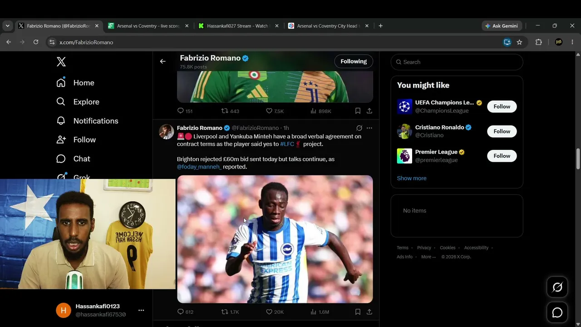Switch to Arsenal vs Coventry live score tab

click(x=148, y=26)
